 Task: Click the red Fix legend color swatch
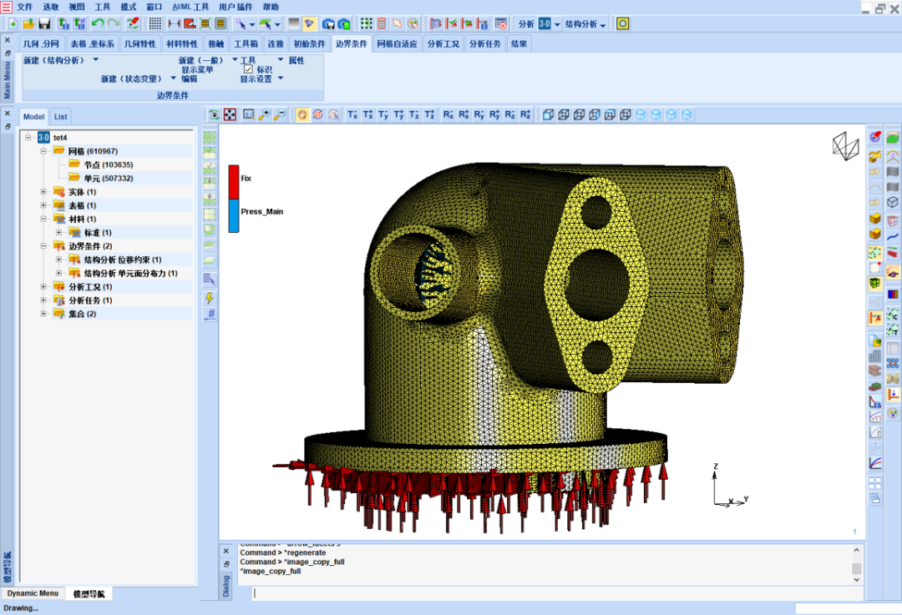234,182
